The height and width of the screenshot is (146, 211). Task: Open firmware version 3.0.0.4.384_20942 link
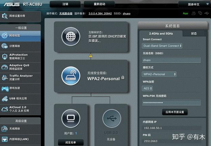point(100,13)
